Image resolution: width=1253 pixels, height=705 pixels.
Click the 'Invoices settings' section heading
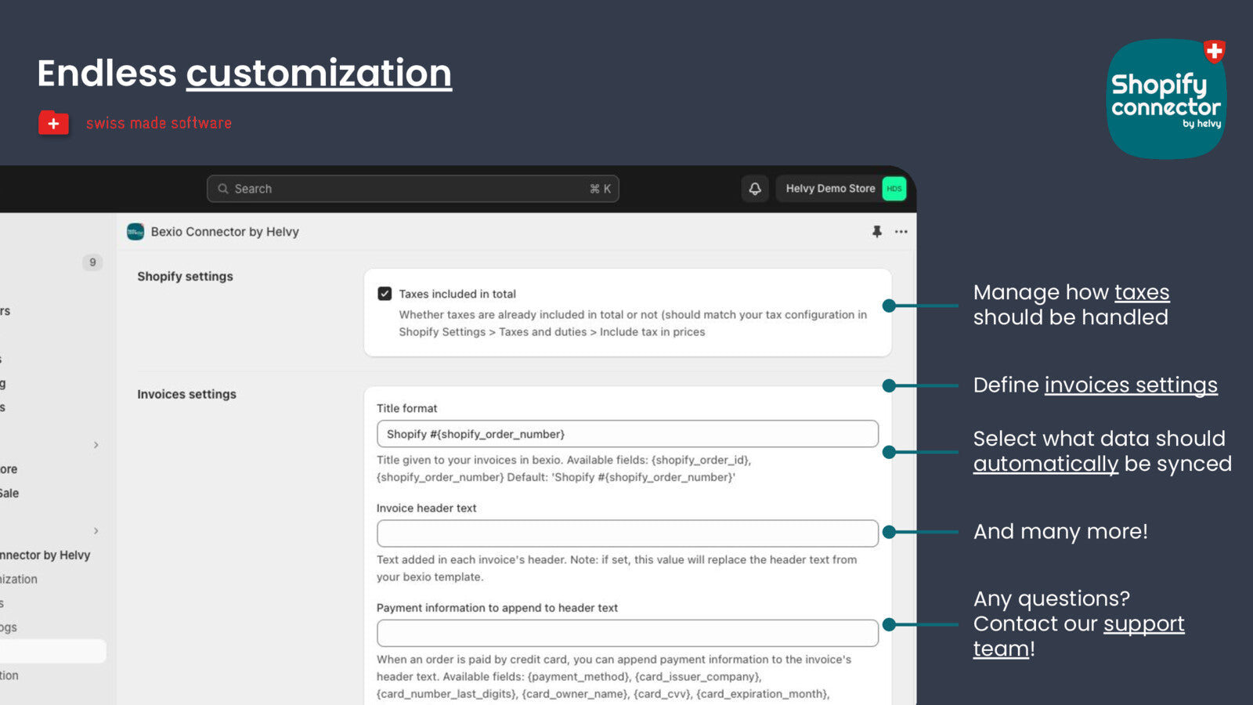(186, 394)
